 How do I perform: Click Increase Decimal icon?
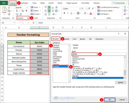[17, 14]
